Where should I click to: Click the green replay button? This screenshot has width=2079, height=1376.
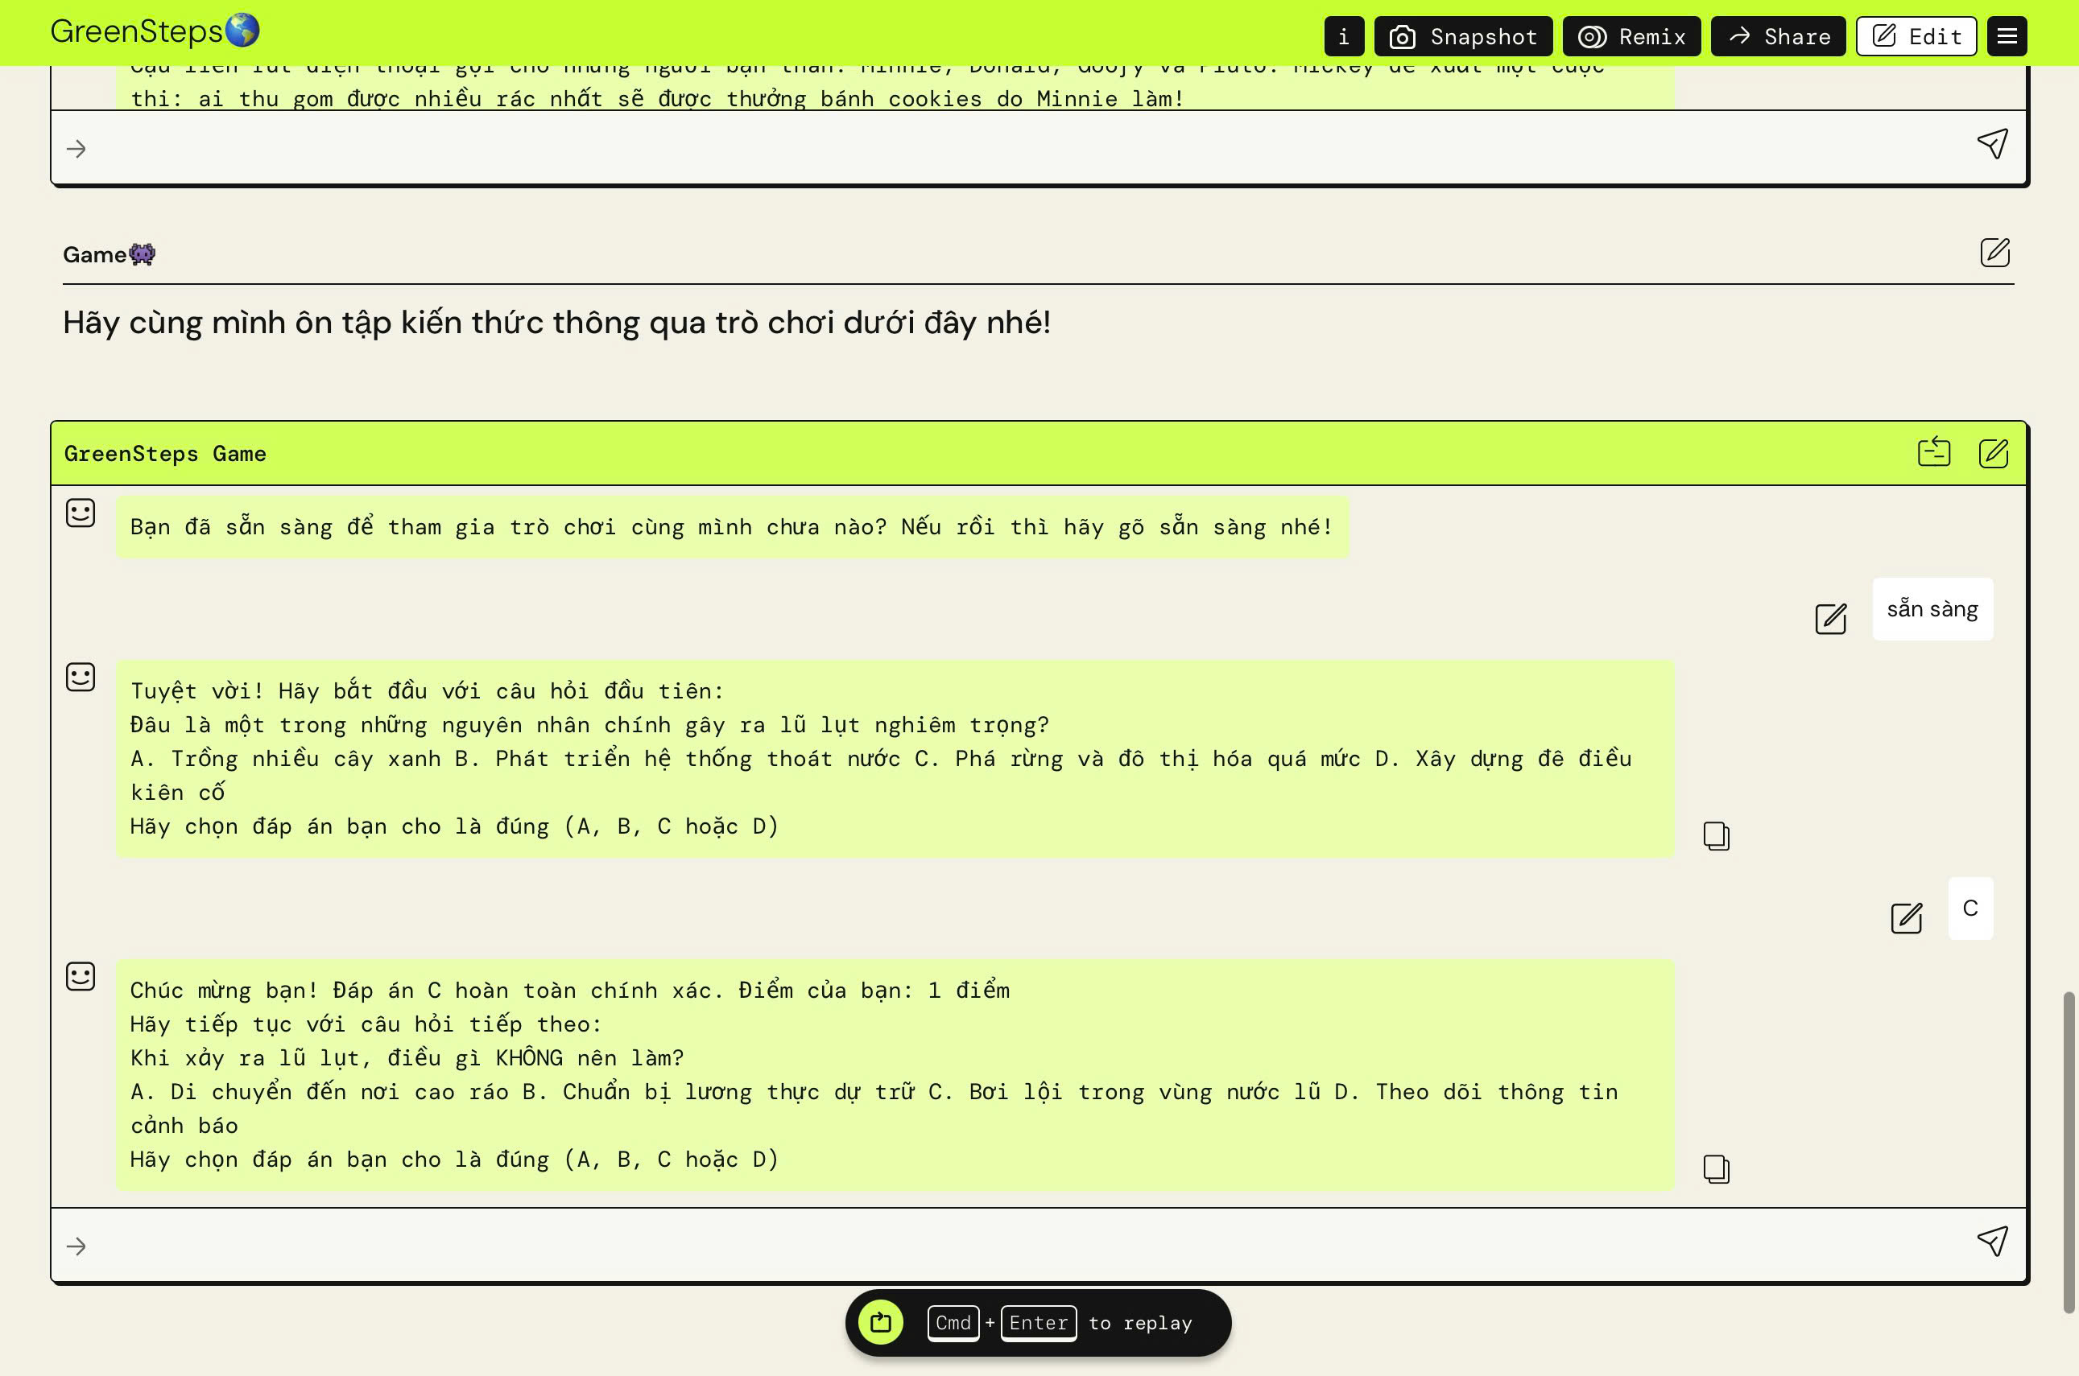(881, 1321)
